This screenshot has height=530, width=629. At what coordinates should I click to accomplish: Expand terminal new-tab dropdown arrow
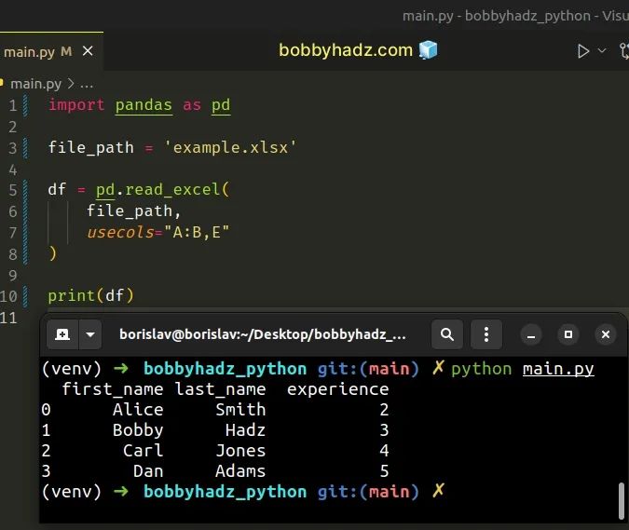point(90,334)
